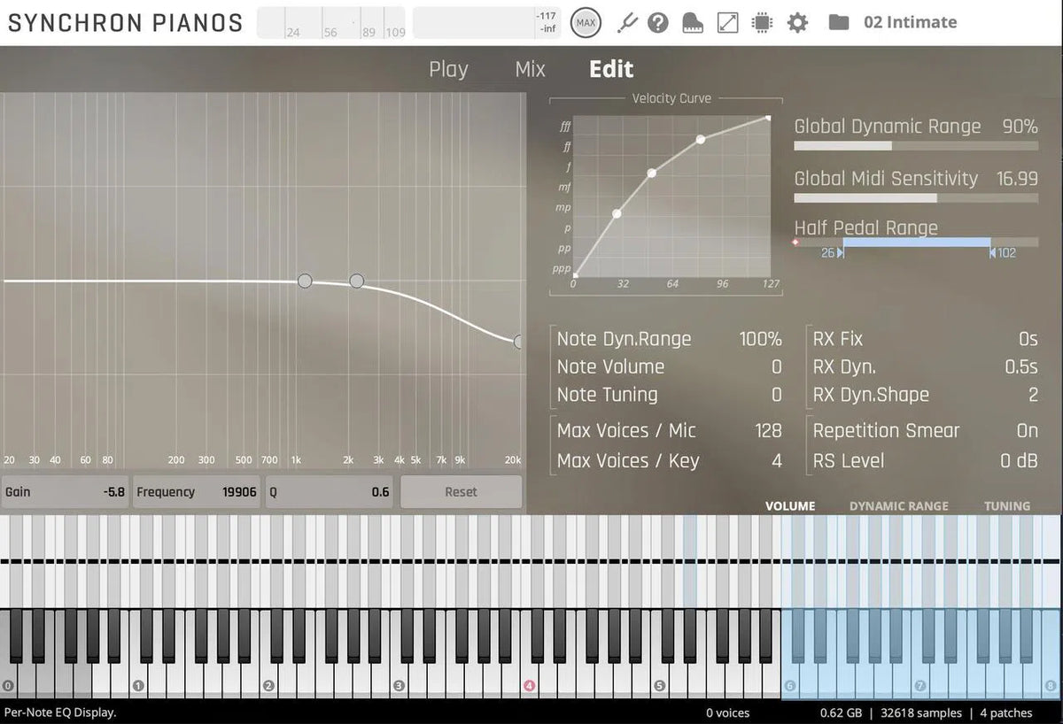Select DYNAMIC RANGE keyboard display mode

coord(898,506)
